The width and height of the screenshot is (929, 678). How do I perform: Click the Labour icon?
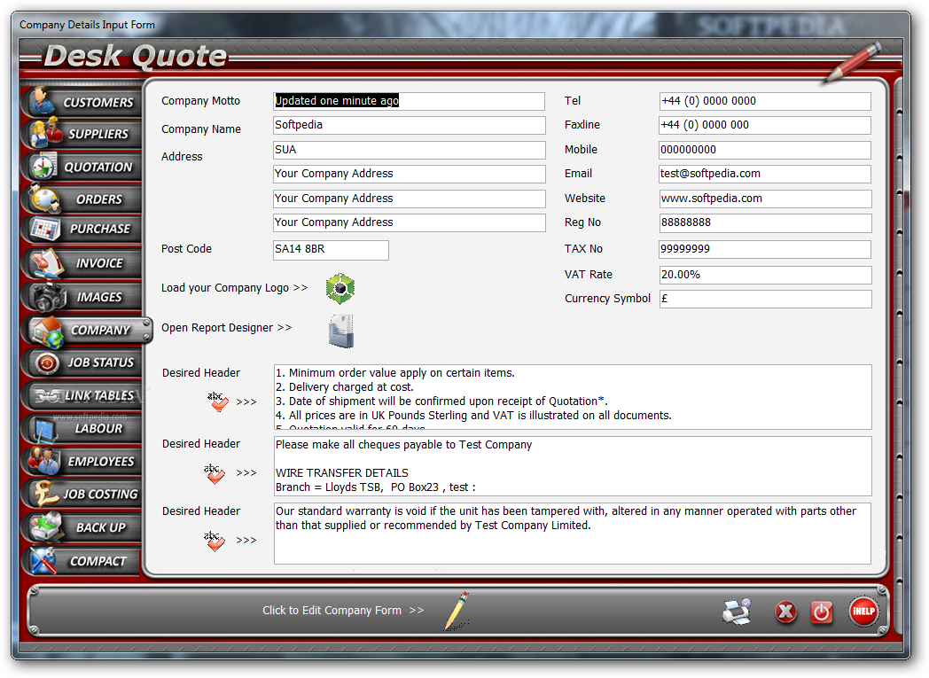(45, 429)
